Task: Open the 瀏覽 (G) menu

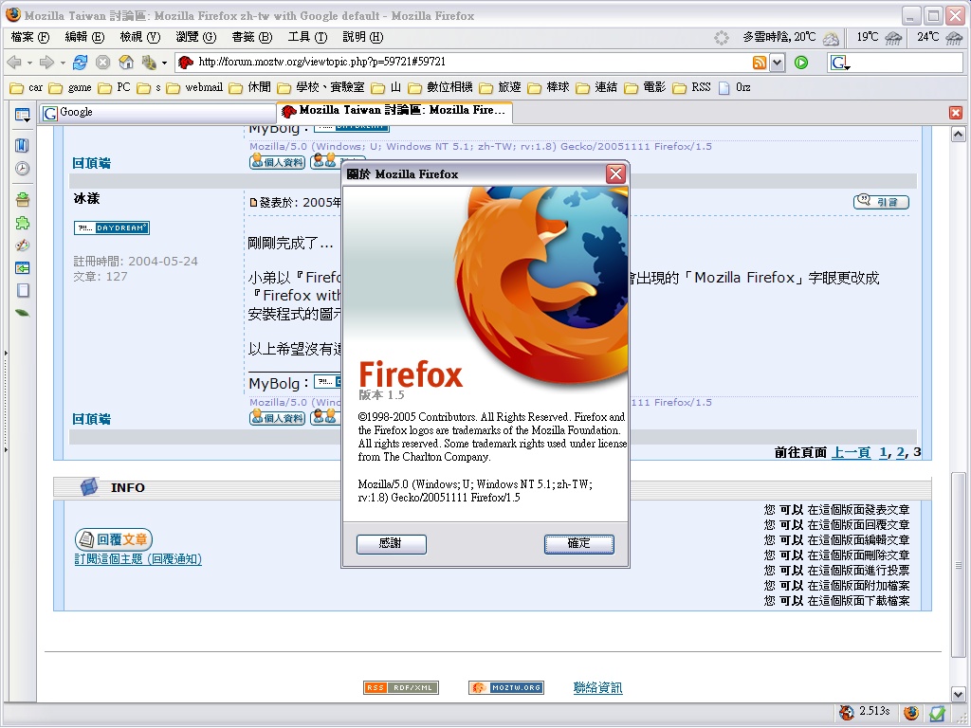Action: click(195, 37)
